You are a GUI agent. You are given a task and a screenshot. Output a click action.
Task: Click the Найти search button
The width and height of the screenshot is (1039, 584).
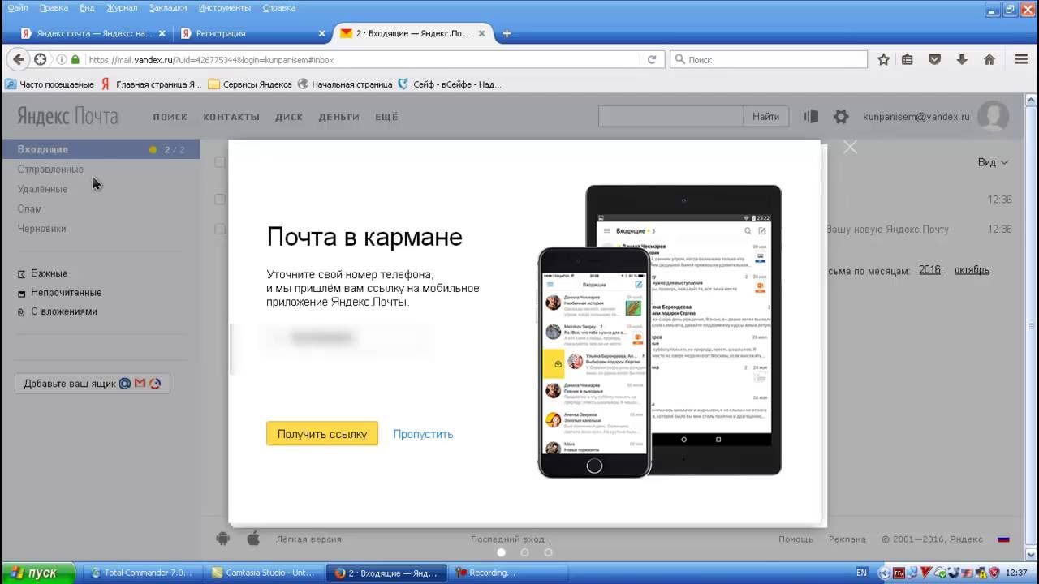765,117
